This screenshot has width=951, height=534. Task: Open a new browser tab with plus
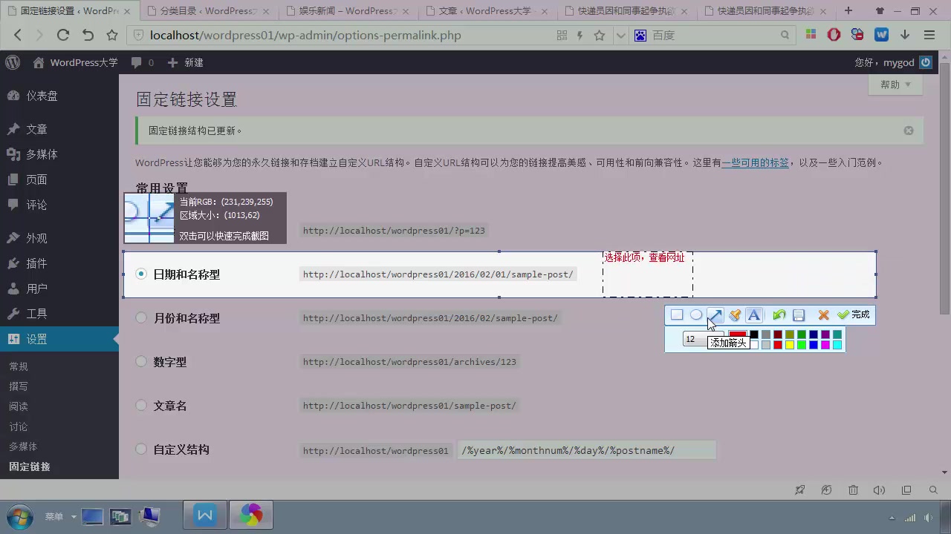tap(848, 10)
